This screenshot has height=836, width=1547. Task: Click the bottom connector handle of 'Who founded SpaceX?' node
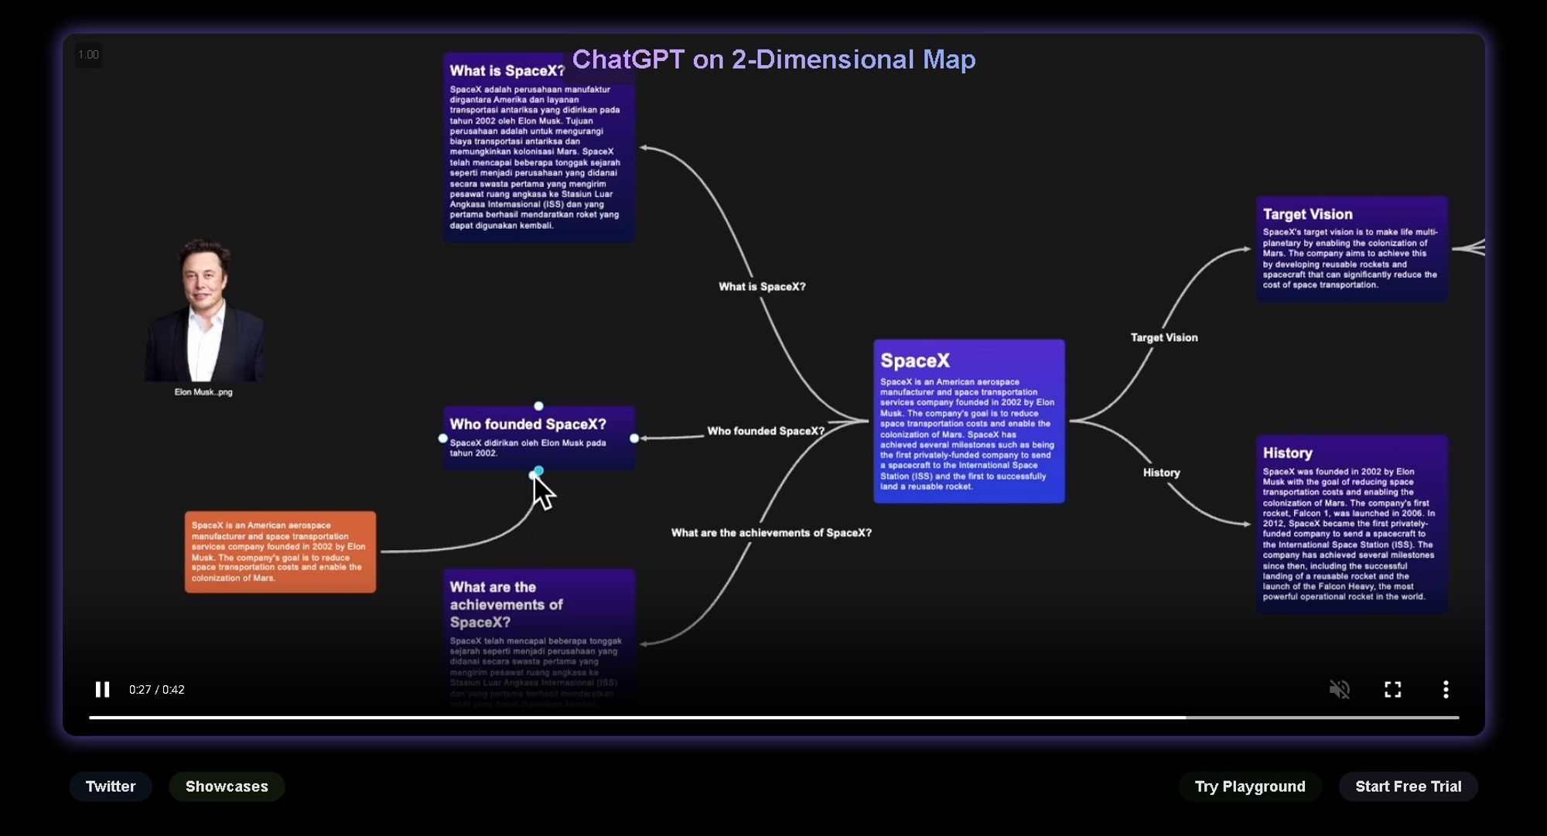tap(538, 470)
